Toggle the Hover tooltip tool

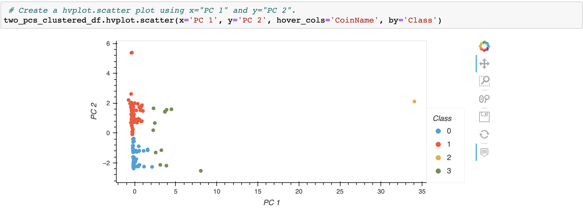[x=484, y=152]
